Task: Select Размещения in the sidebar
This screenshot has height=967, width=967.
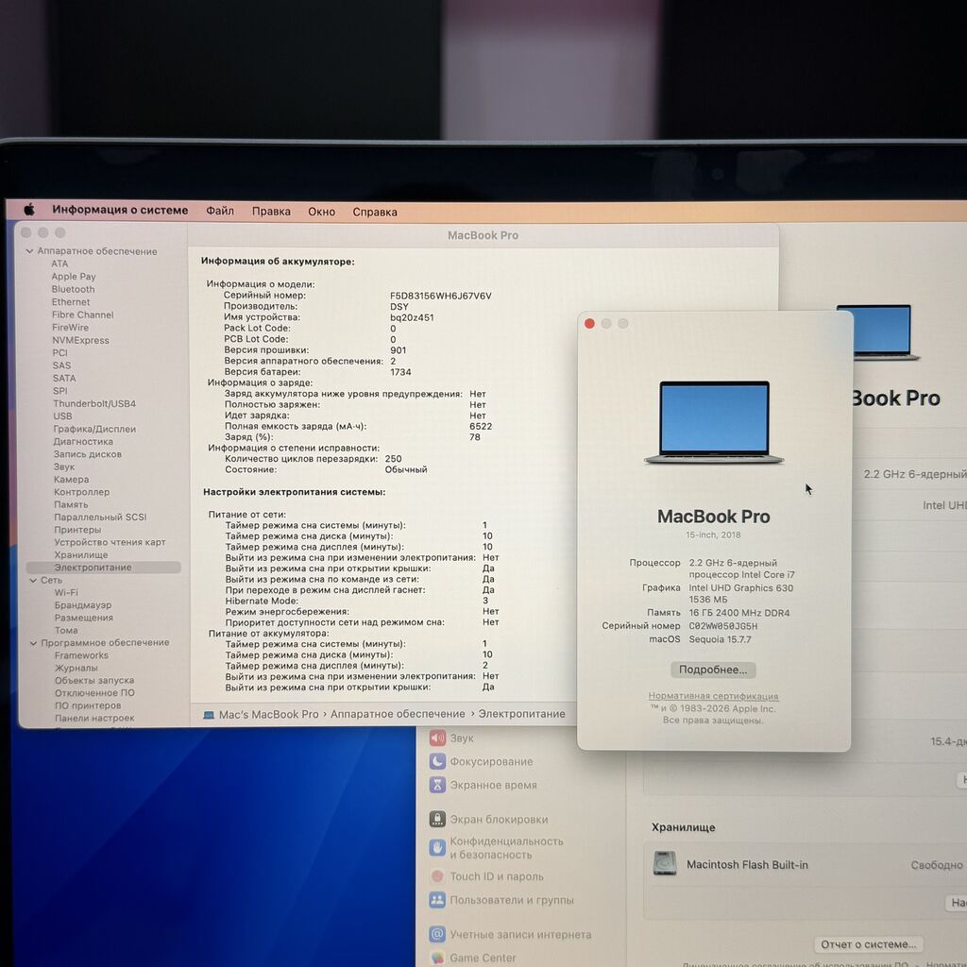Action: (x=83, y=618)
